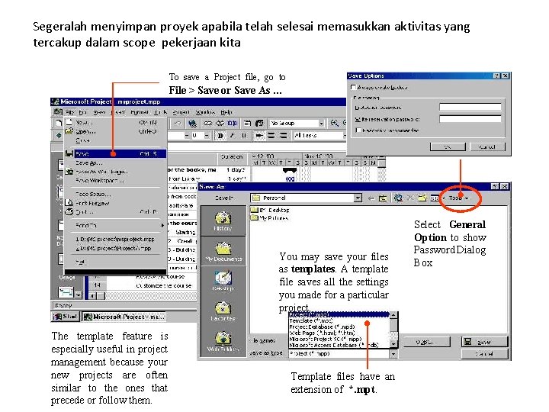Click the Undo toolbar icon in Project

coord(178,123)
